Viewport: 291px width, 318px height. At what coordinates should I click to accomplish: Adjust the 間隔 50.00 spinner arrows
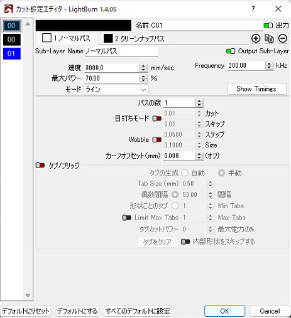pyautogui.click(x=210, y=195)
